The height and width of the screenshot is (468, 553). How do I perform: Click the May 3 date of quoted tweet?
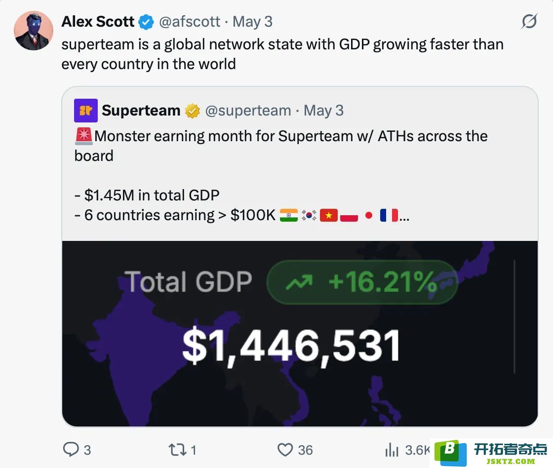click(x=323, y=111)
